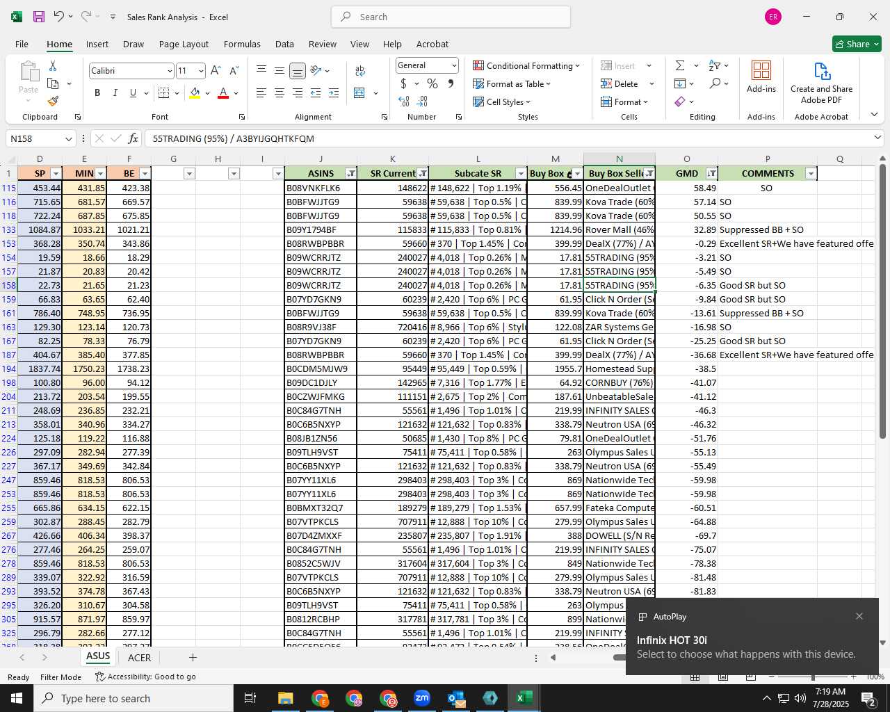Switch to the Acrobat ribbon tab

click(x=432, y=44)
